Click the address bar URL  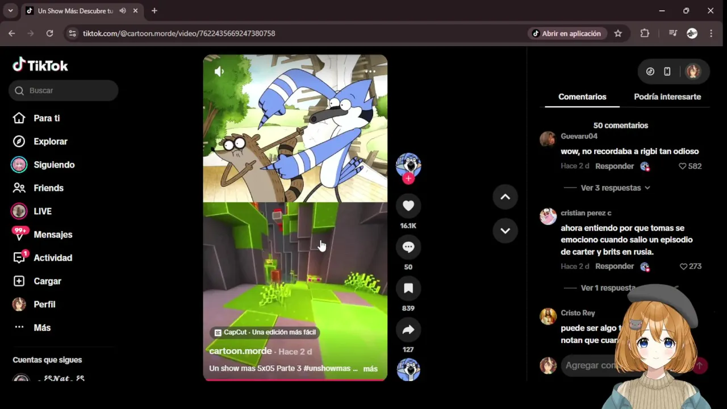(179, 34)
